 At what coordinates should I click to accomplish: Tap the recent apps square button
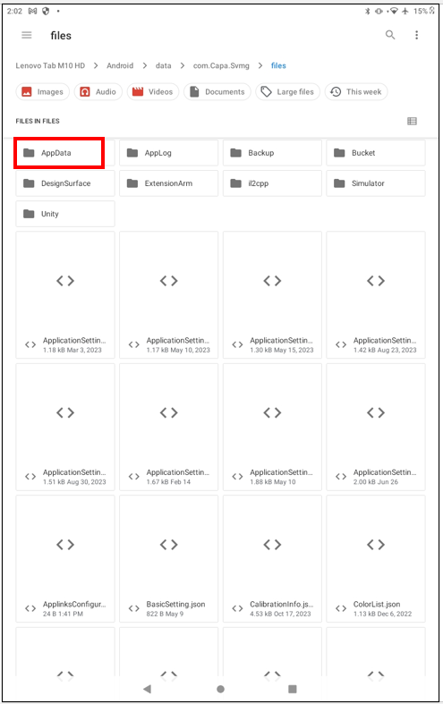tap(293, 689)
